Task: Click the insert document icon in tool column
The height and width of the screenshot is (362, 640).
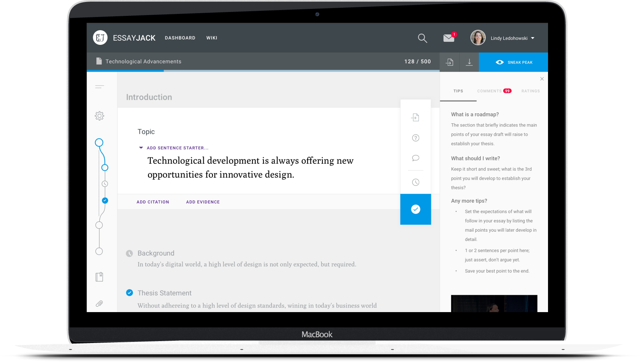Action: [x=415, y=117]
